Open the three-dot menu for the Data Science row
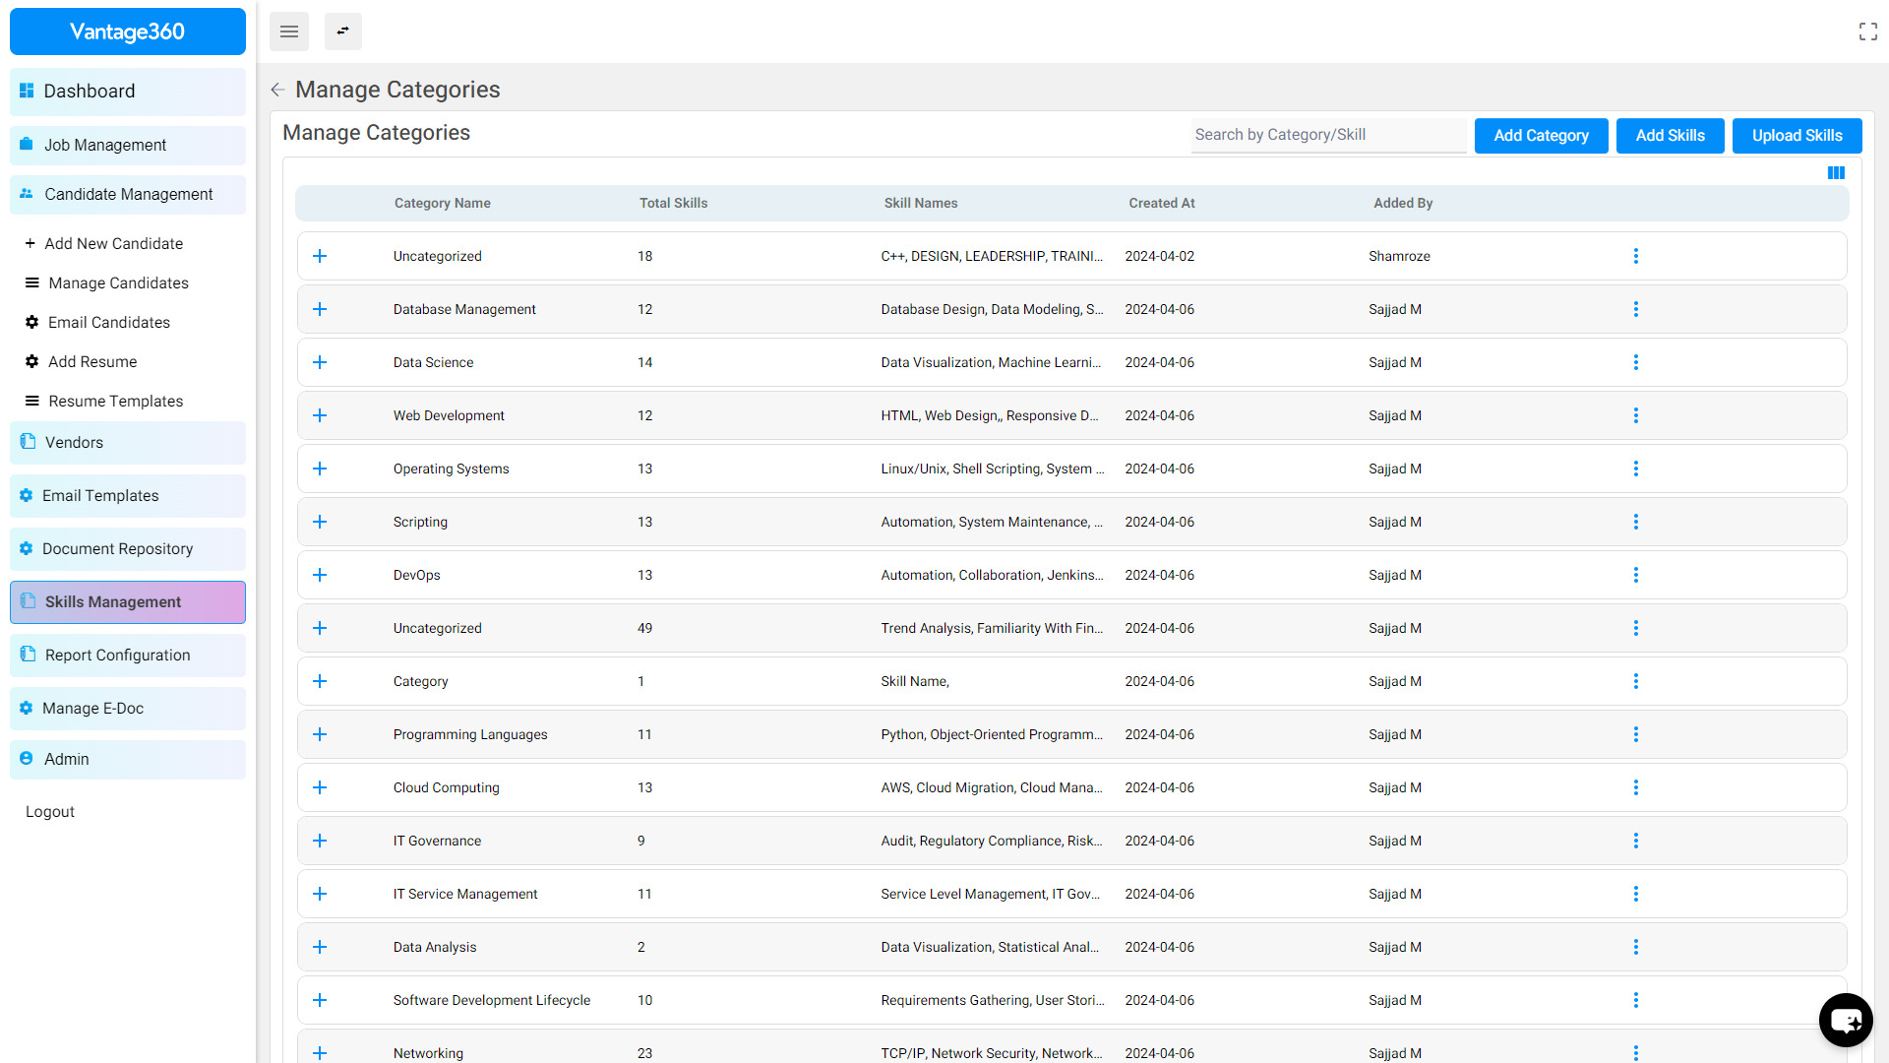The height and width of the screenshot is (1063, 1889). point(1635,362)
